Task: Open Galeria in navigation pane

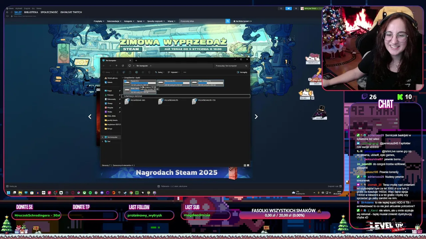Action: tap(108, 82)
